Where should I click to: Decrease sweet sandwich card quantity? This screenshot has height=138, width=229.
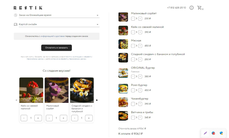[x=75, y=118]
